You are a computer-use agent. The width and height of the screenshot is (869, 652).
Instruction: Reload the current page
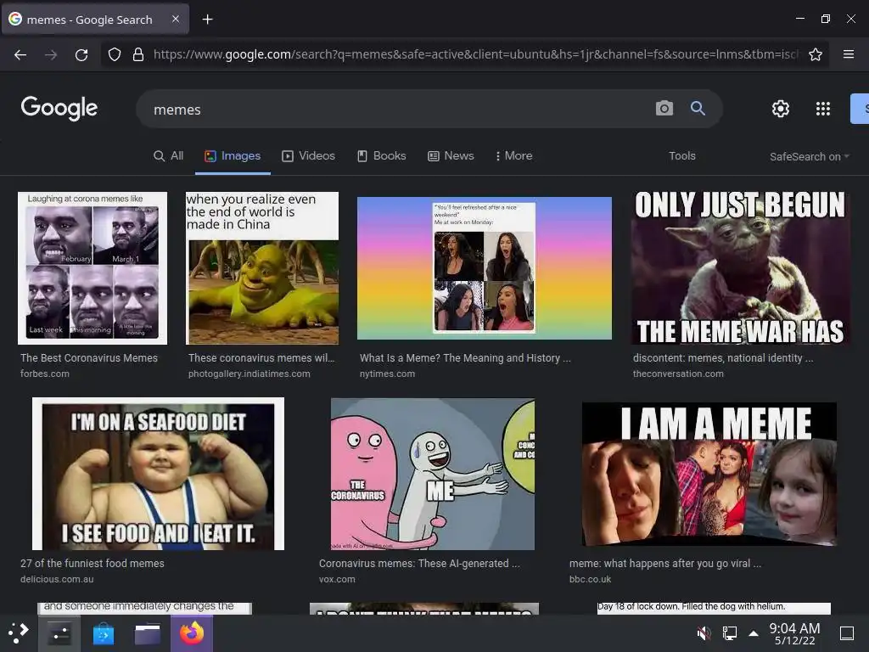[81, 54]
